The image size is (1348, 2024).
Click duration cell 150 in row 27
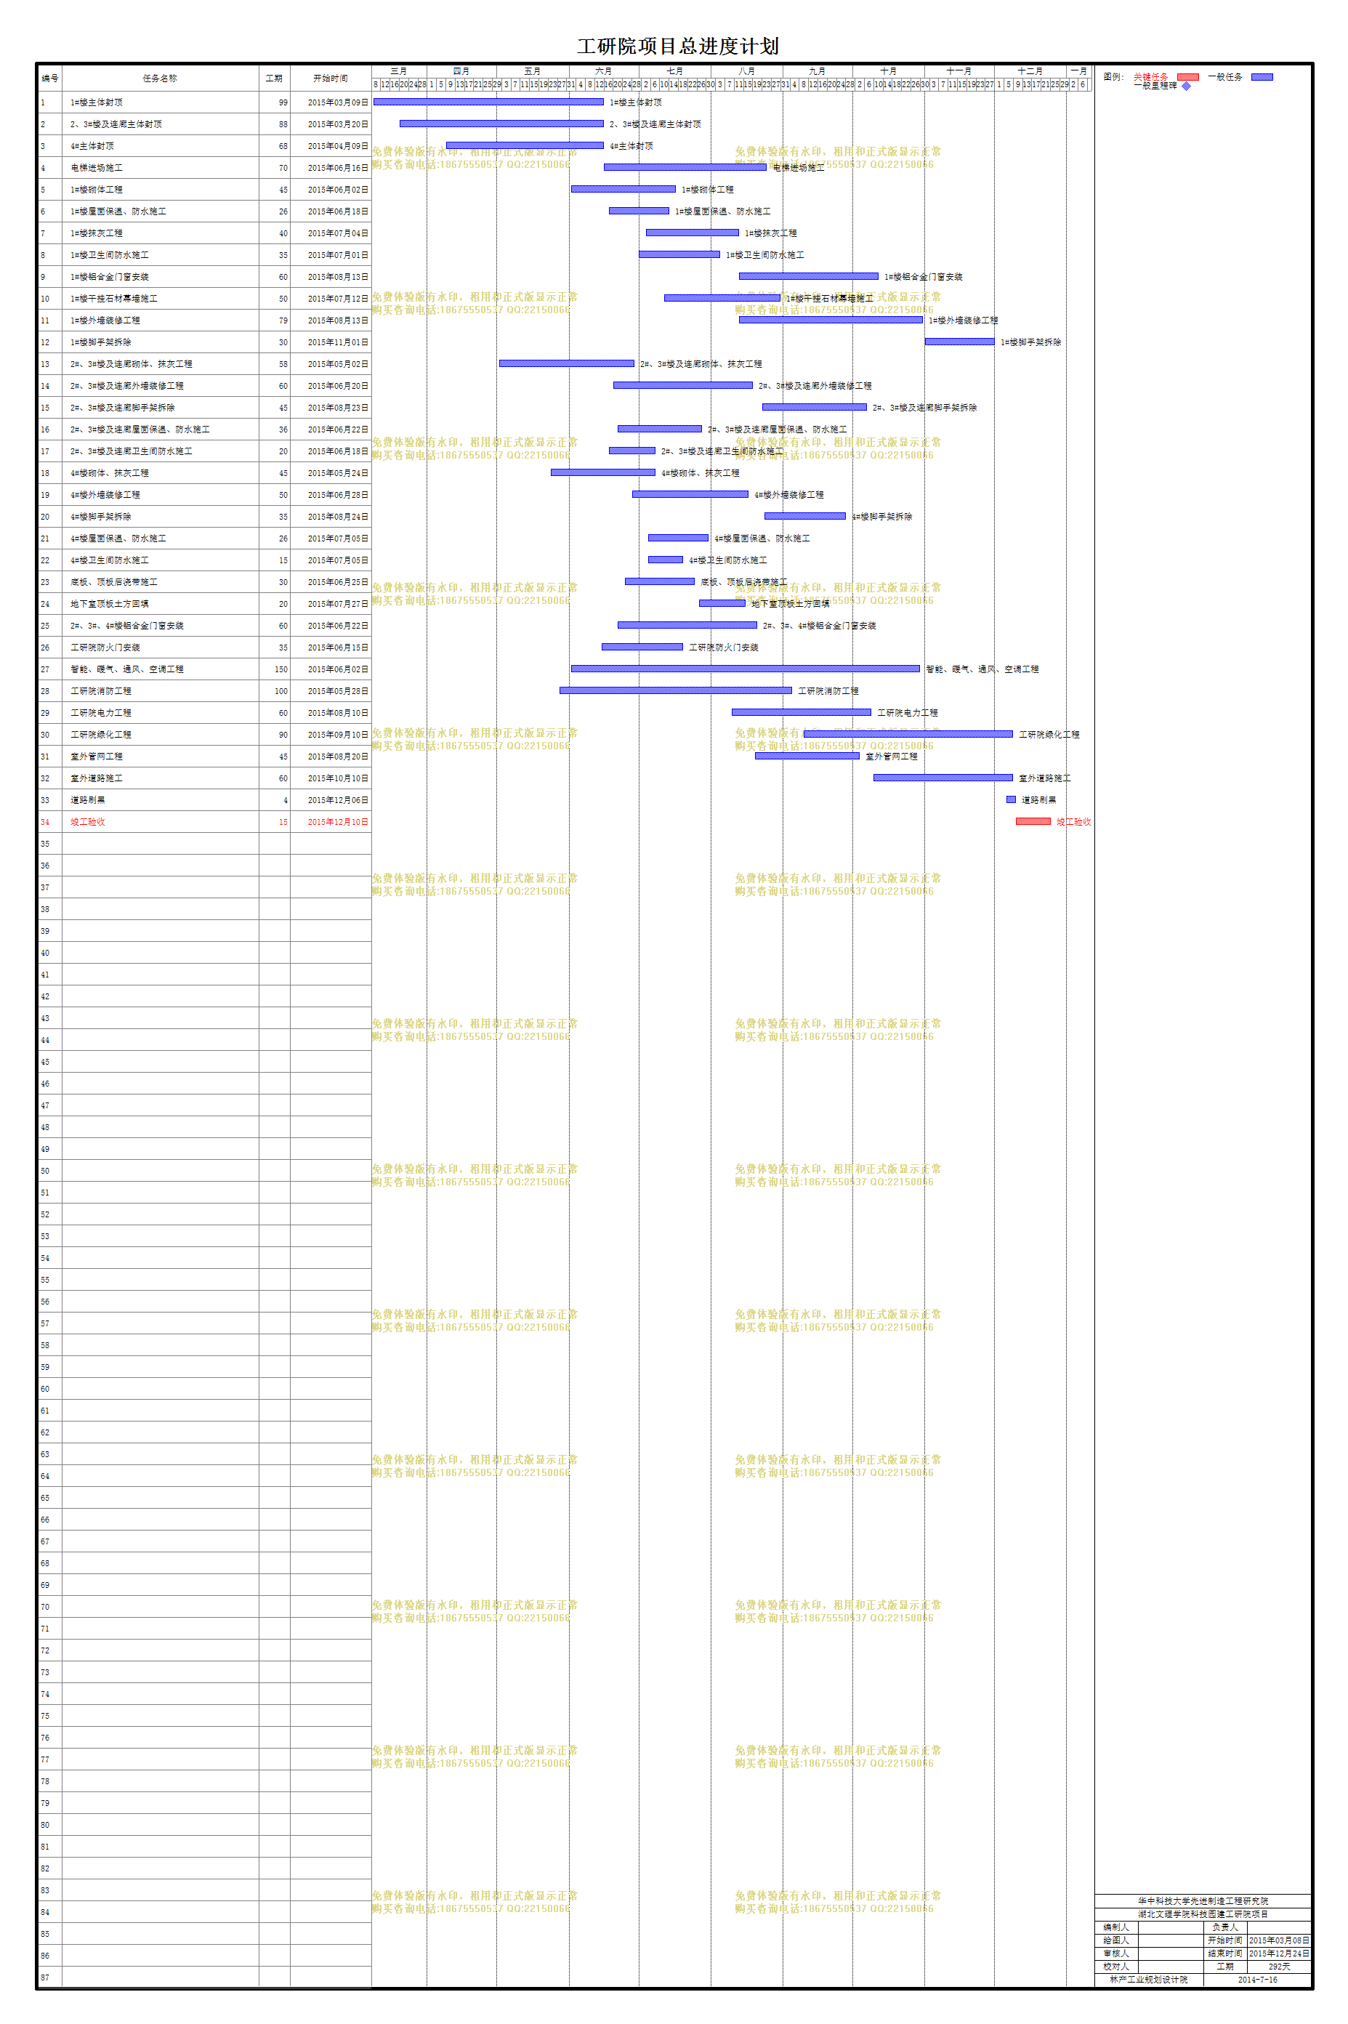[274, 669]
